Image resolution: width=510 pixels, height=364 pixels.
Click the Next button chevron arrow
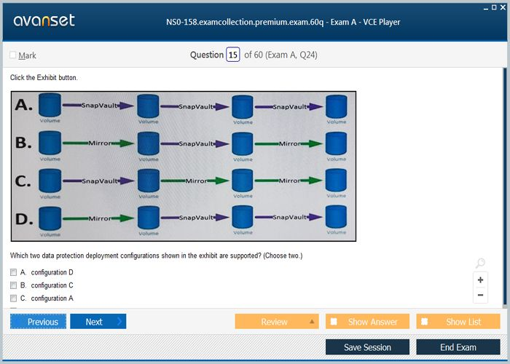click(119, 322)
